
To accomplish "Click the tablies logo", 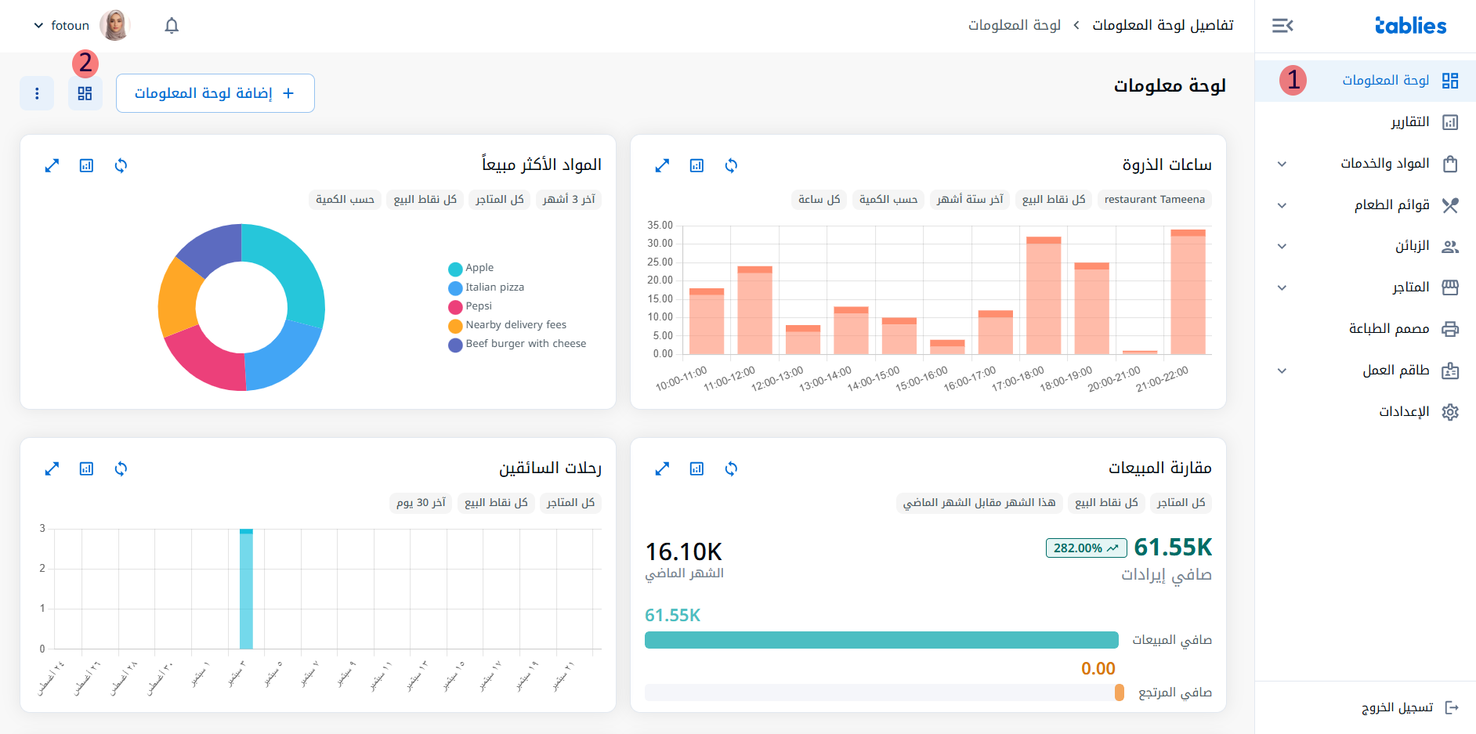I will pos(1410,26).
